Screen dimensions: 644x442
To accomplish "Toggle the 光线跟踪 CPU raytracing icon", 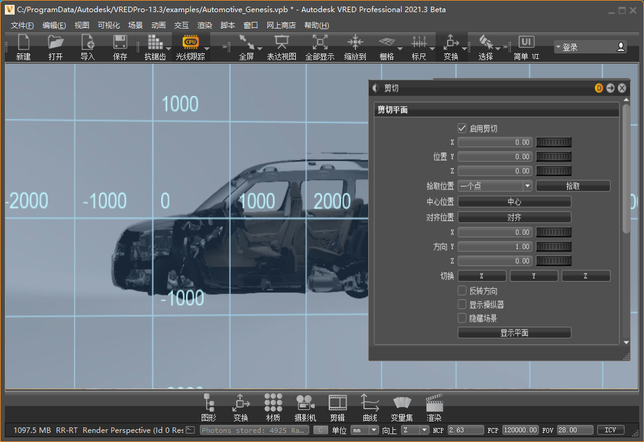I will [190, 42].
